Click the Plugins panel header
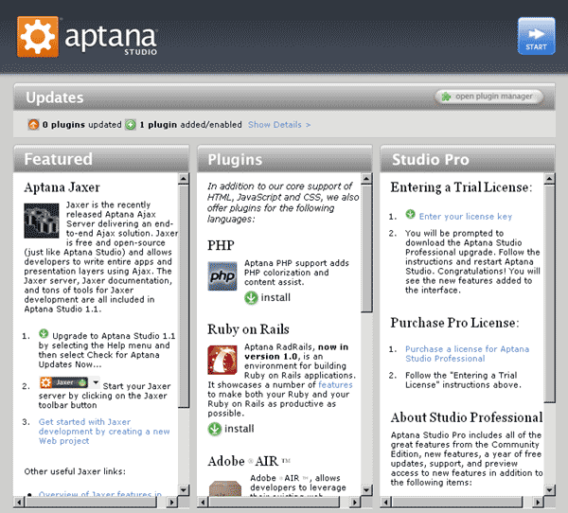Image resolution: width=568 pixels, height=513 pixels. [284, 159]
